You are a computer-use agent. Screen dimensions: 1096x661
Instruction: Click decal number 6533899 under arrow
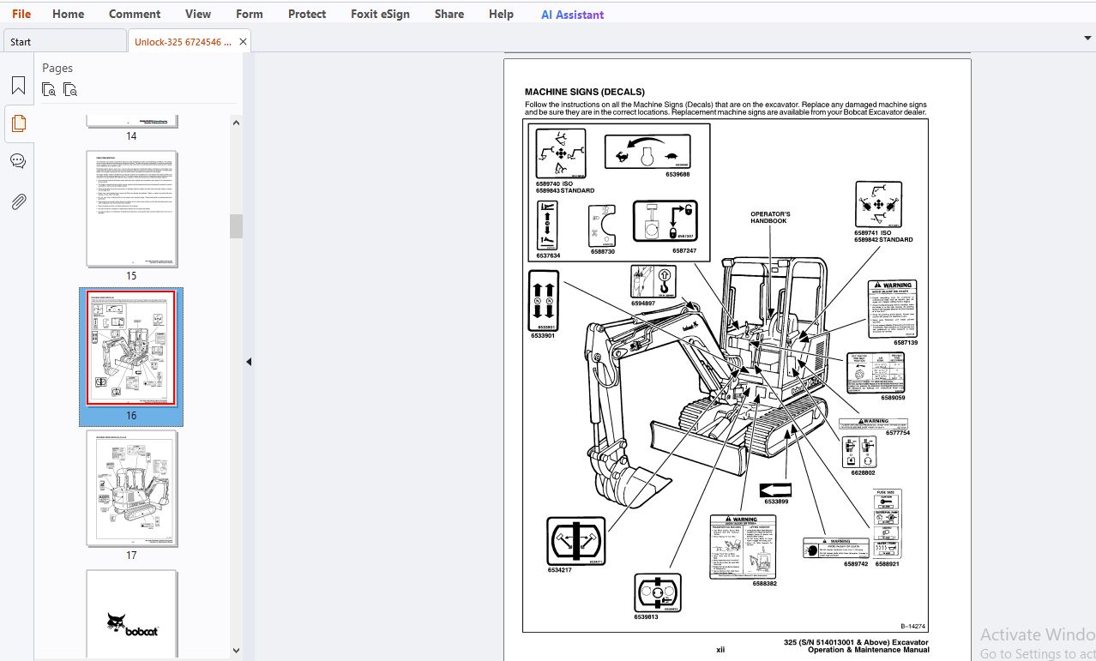(x=776, y=502)
